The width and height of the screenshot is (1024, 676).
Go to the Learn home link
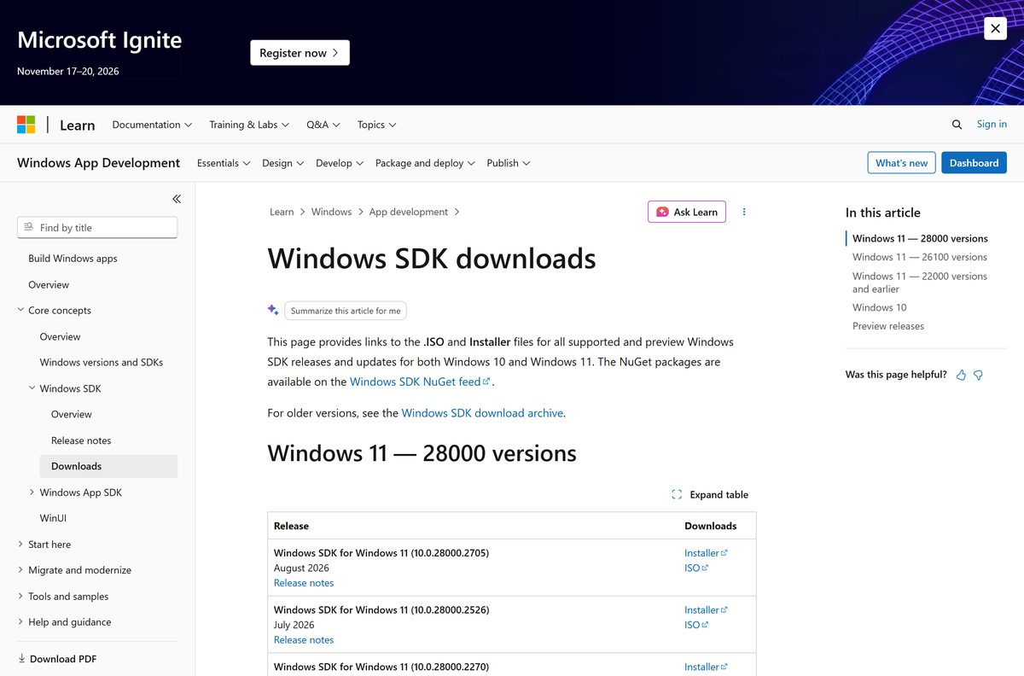(x=77, y=125)
